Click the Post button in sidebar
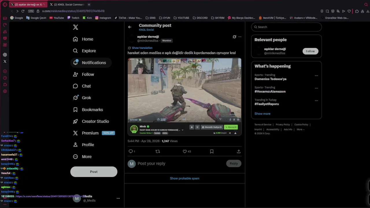Viewport: 370px width, 208px height. point(94,172)
